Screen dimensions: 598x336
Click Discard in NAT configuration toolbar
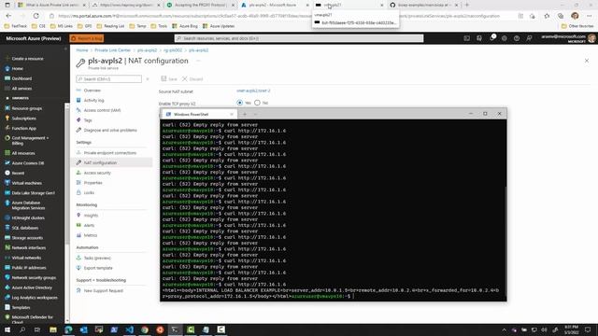click(192, 78)
